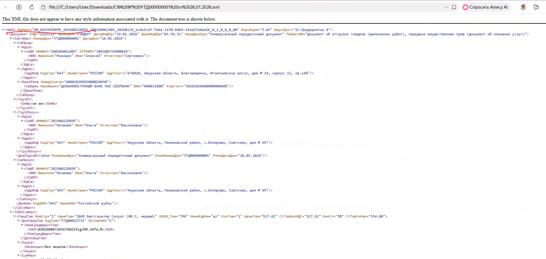The height and width of the screenshot is (259, 546).
Task: Click КорСчет value "30101810600000000608"
Action: (x=206, y=86)
